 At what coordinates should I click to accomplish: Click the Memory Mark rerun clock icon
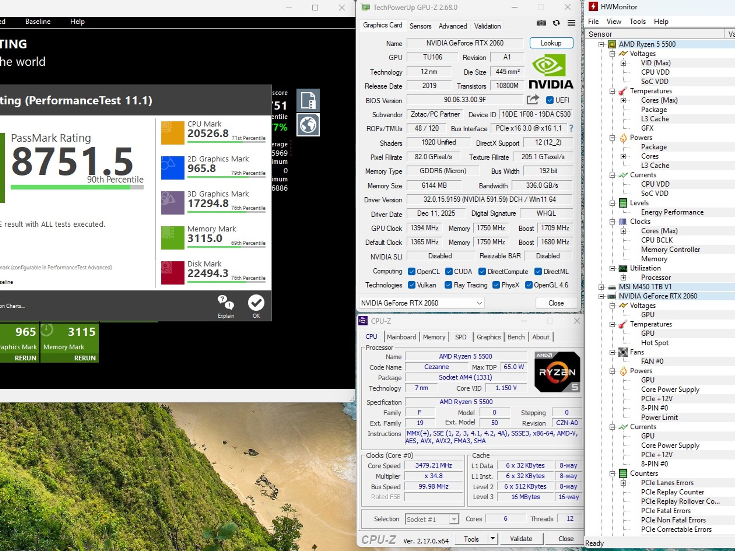pos(47,330)
